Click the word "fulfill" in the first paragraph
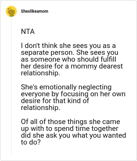 pos(108,59)
